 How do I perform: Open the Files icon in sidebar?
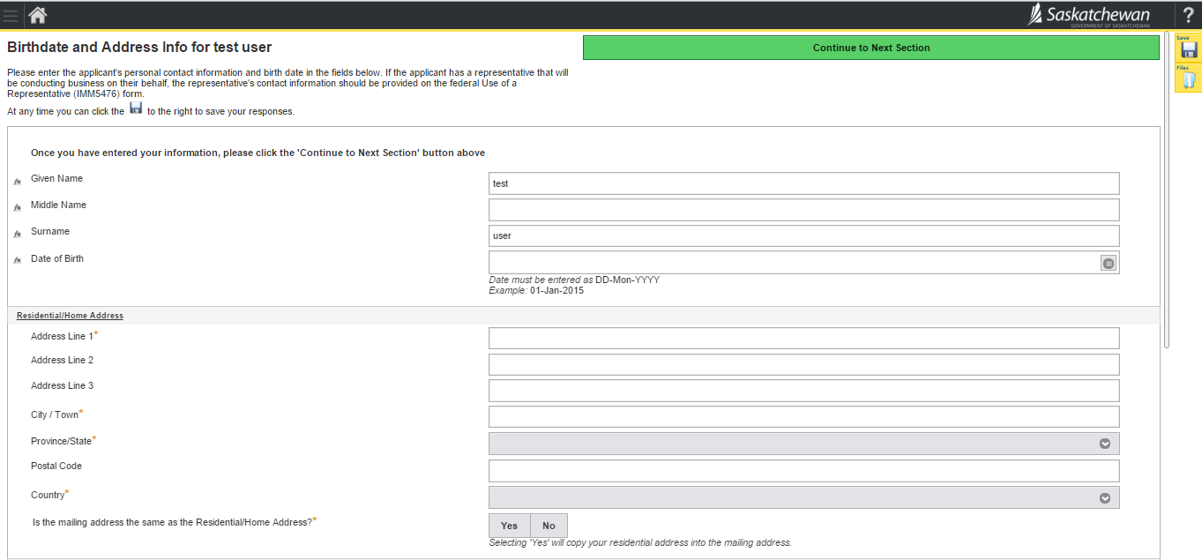pyautogui.click(x=1188, y=78)
